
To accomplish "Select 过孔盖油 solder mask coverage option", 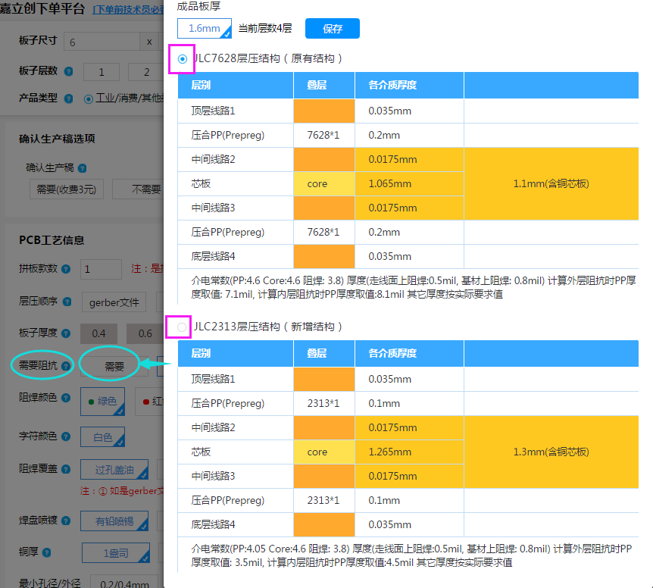I will (x=114, y=471).
